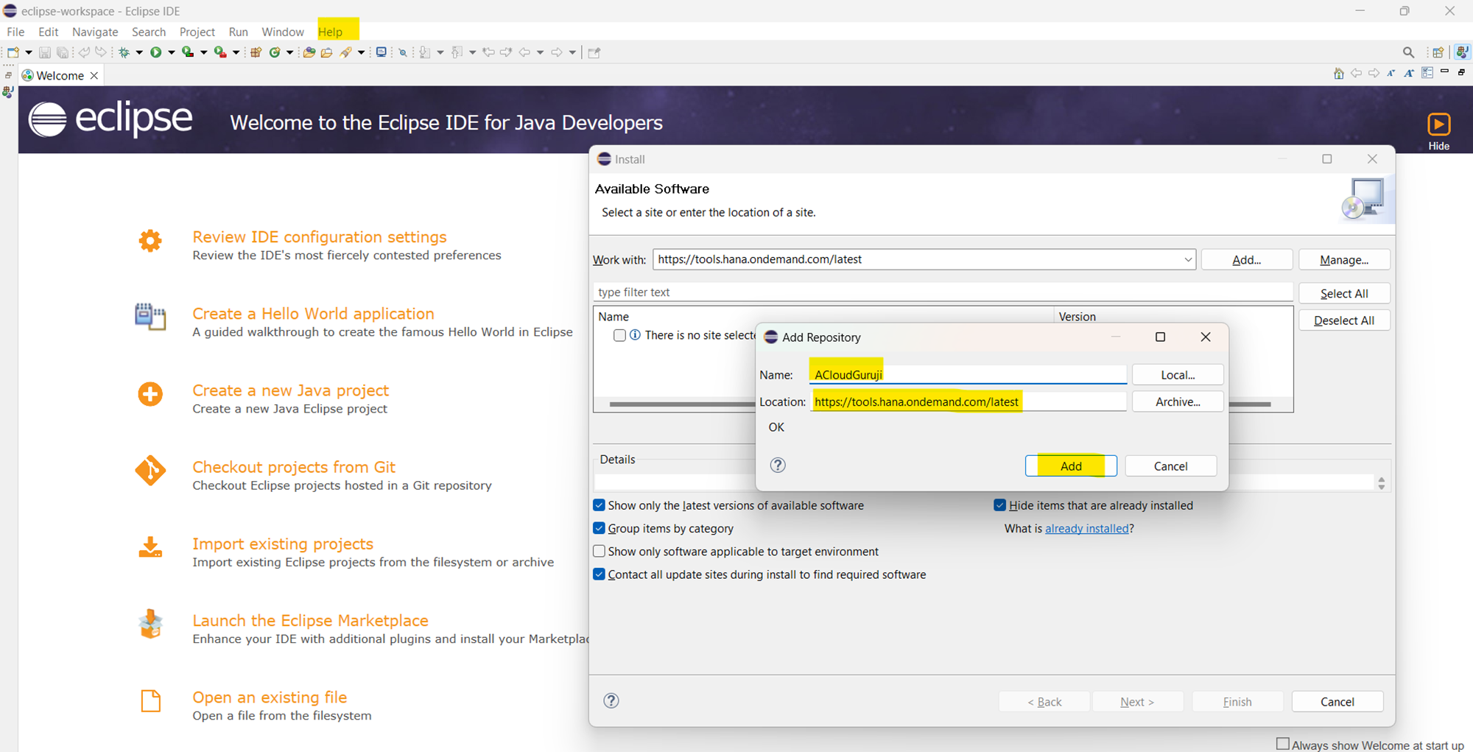
Task: Enable Show only software applicable to target environment
Action: tap(600, 552)
